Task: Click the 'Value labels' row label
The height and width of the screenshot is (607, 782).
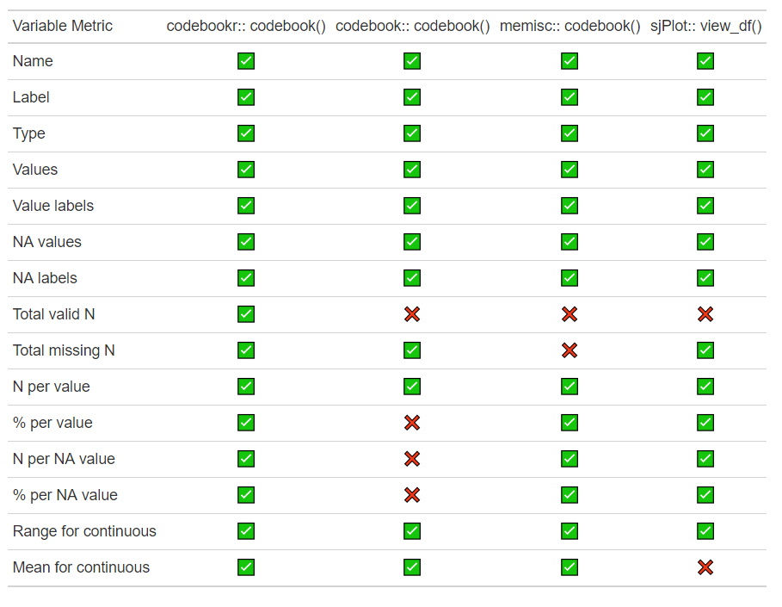Action: (x=53, y=206)
